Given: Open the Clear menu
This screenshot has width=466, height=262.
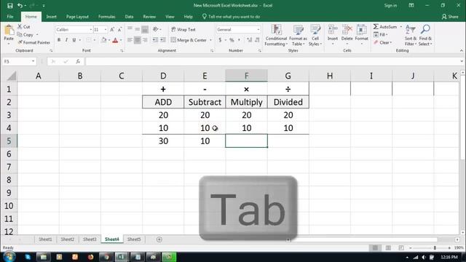Looking at the screenshot, I should click(383, 42).
